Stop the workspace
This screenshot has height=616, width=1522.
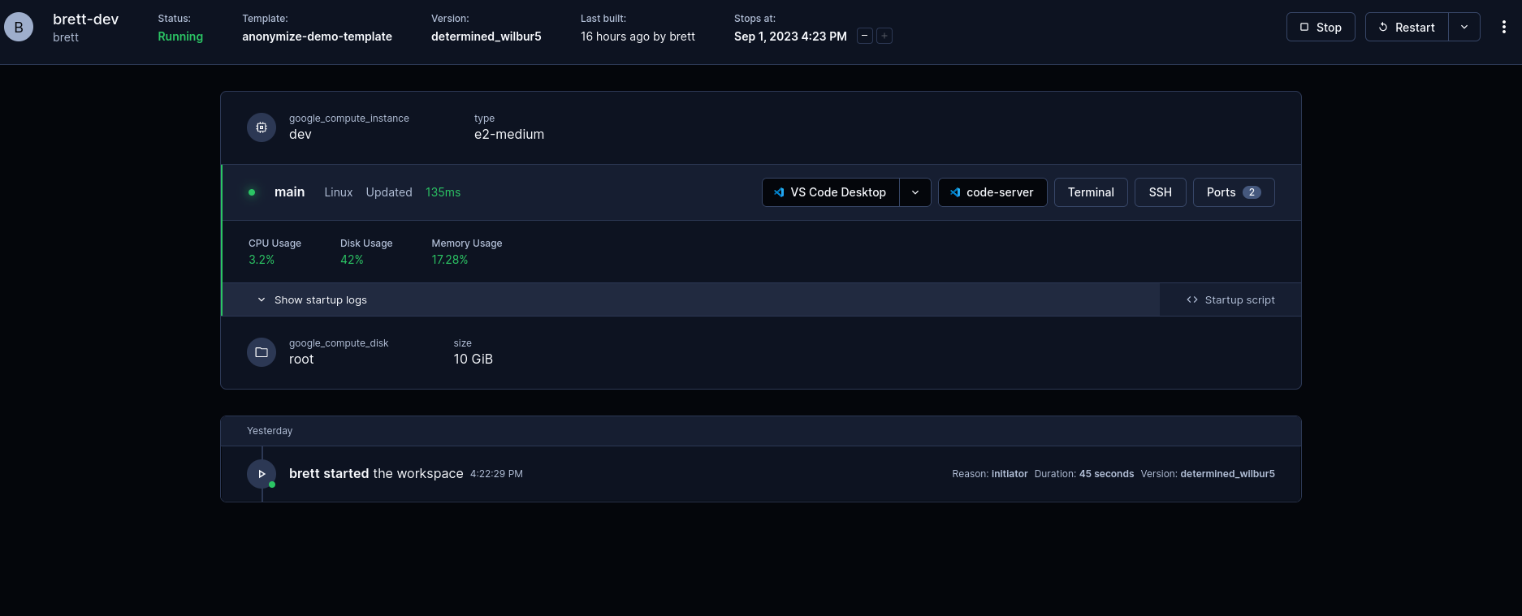point(1321,27)
